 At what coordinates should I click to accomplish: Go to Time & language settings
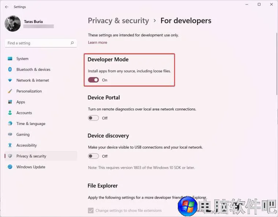41,123
